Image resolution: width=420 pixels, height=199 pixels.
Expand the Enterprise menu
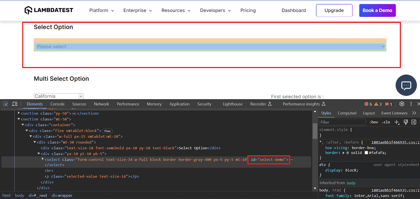tap(138, 11)
